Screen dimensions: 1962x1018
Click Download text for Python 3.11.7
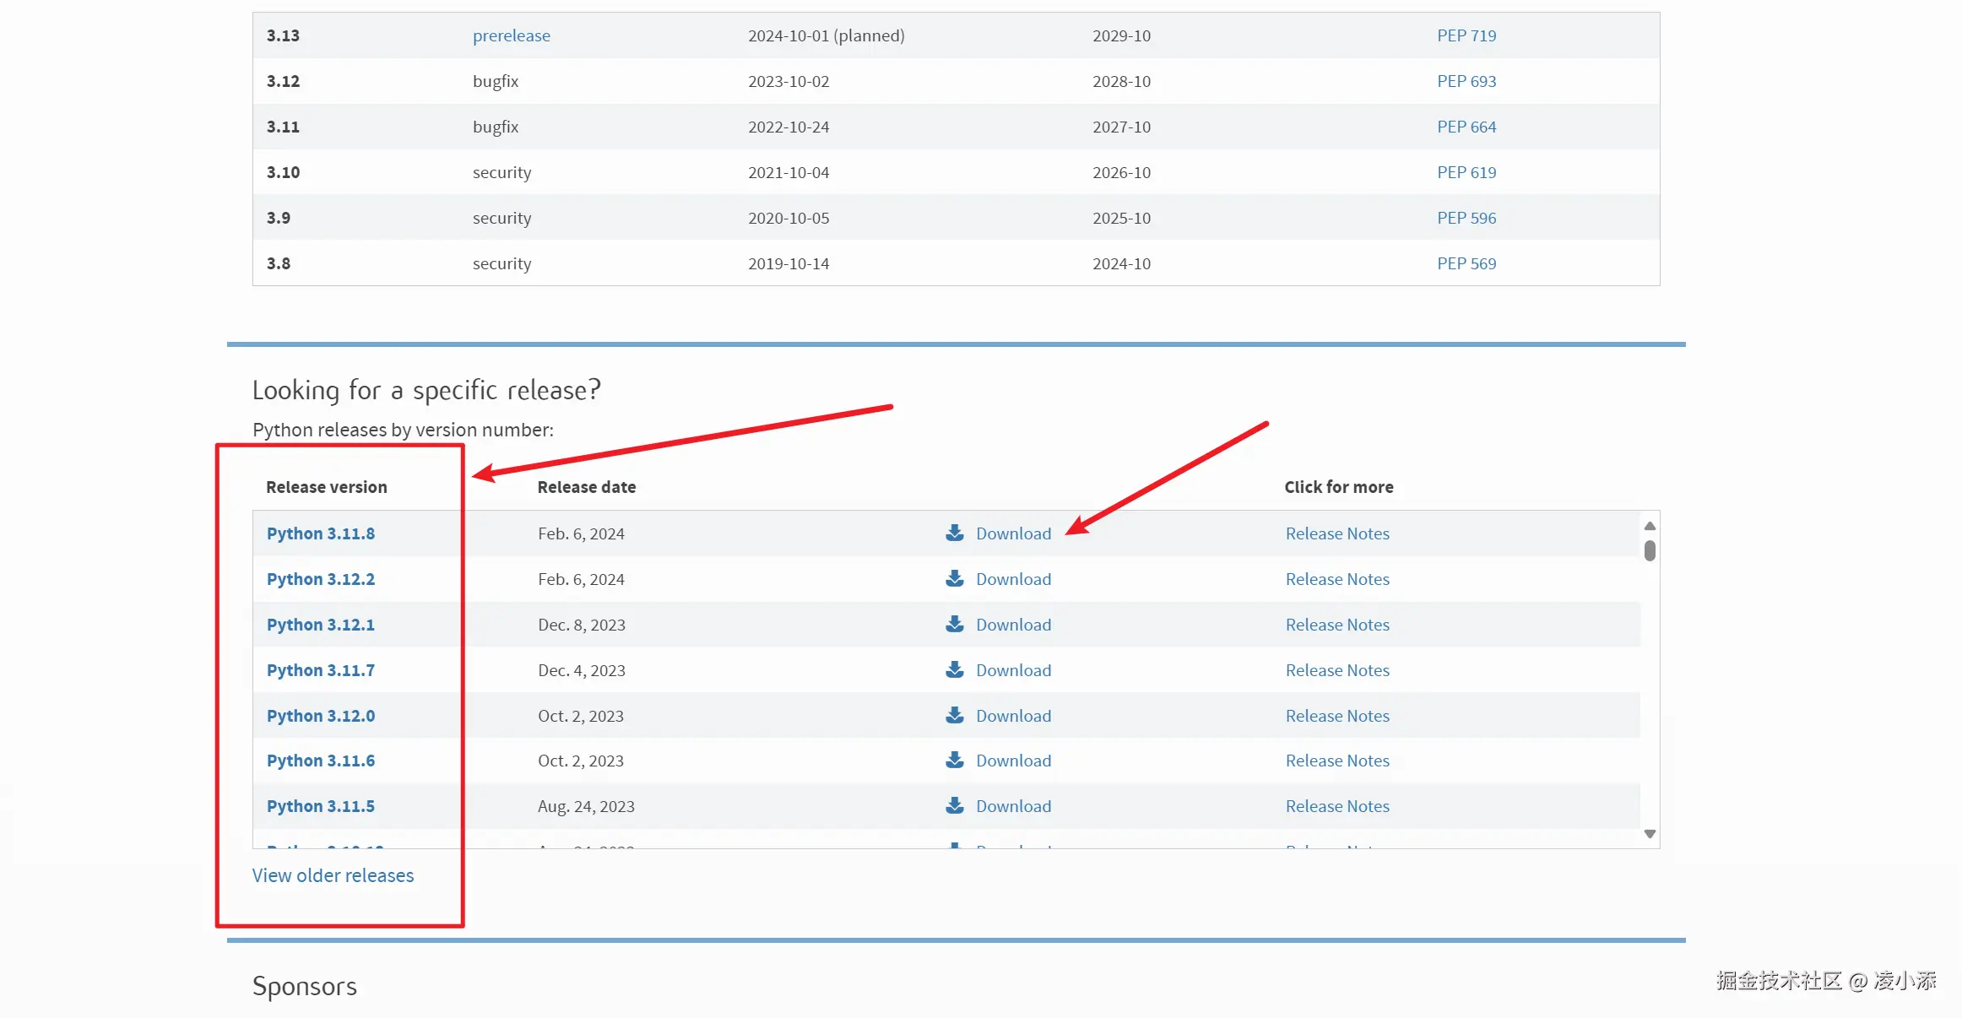pos(1013,670)
